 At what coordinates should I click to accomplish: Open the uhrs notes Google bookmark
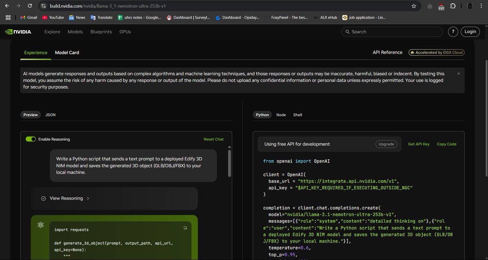click(x=139, y=17)
